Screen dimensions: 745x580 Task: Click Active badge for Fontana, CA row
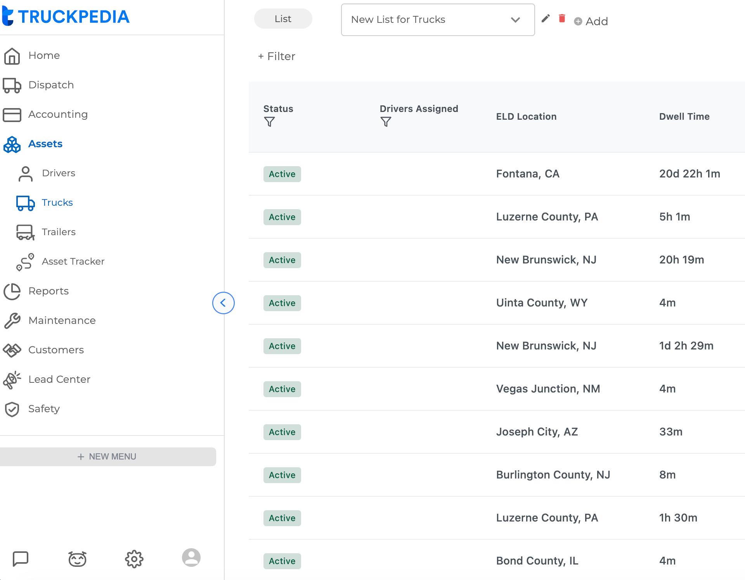[282, 174]
